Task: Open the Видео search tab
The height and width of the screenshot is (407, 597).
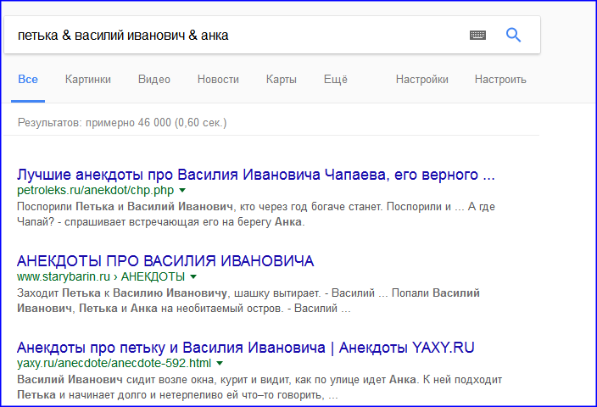Action: tap(153, 80)
